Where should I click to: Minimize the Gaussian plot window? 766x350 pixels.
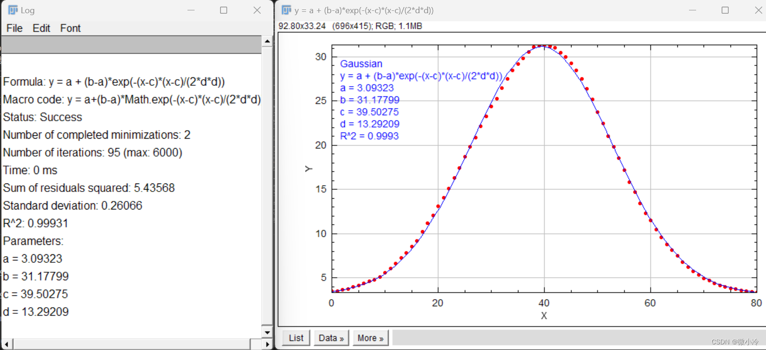click(x=692, y=10)
